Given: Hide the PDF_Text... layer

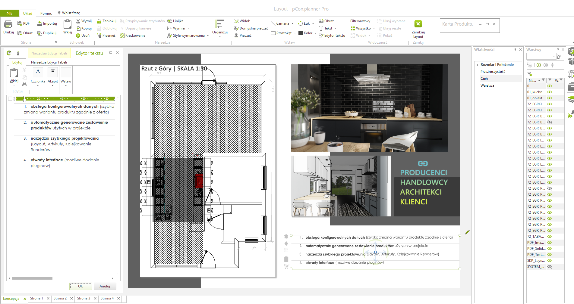Looking at the screenshot, I should [550, 255].
